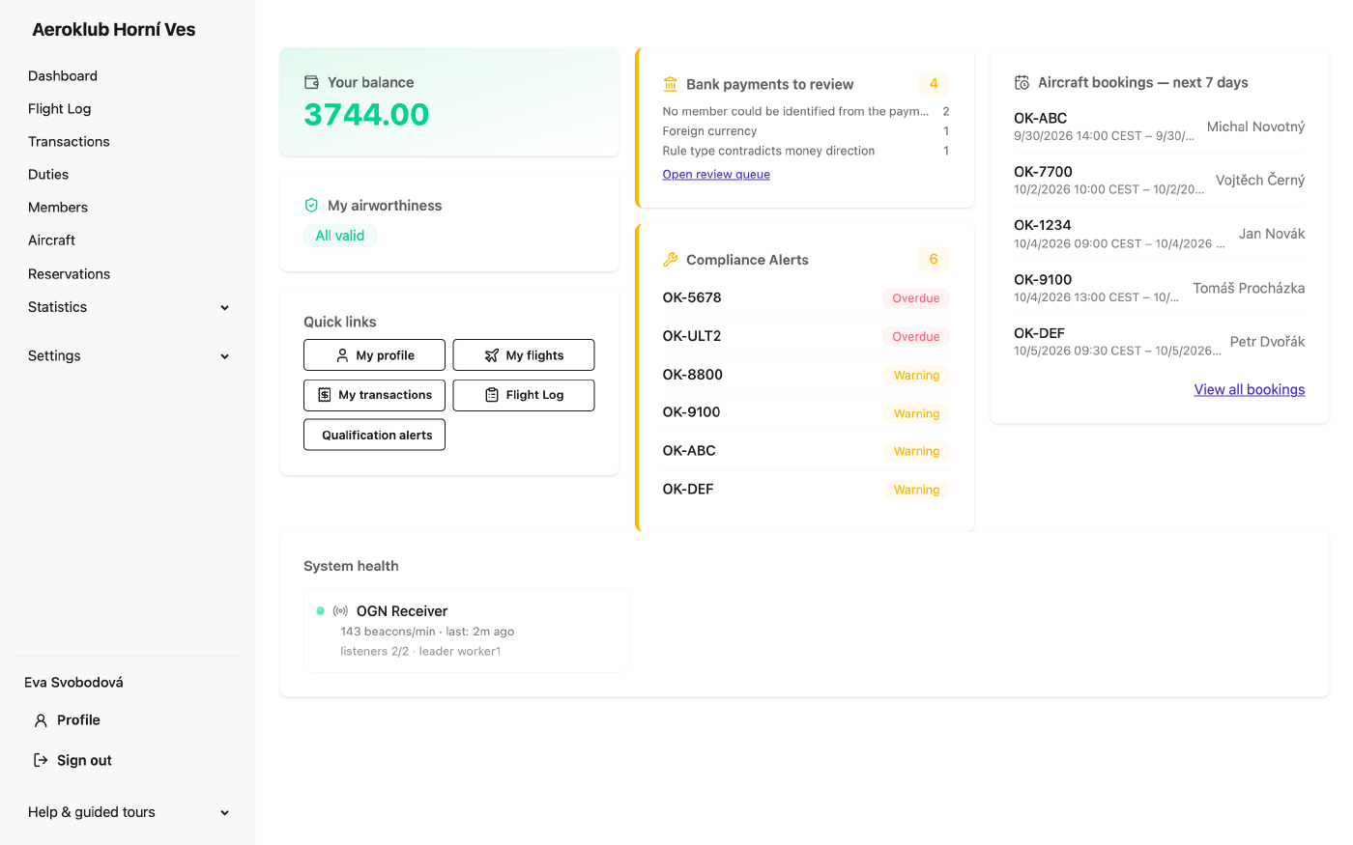Image resolution: width=1353 pixels, height=845 pixels.
Task: Select the OK-9100 compliance alert row
Action: coord(806,412)
